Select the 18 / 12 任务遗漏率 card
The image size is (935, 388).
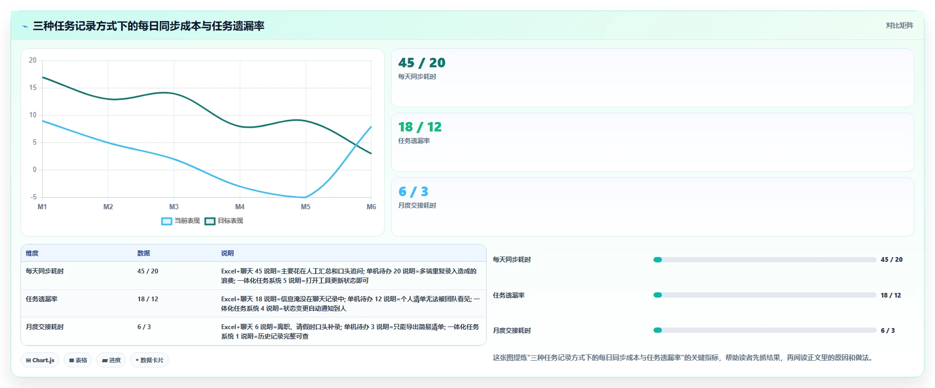[x=652, y=142]
